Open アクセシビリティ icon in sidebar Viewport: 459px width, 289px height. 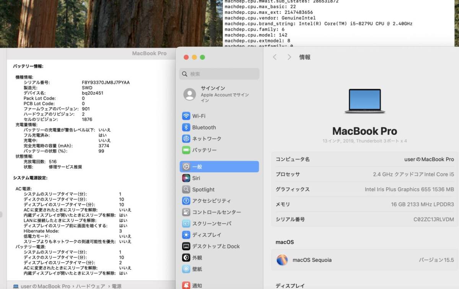(186, 201)
